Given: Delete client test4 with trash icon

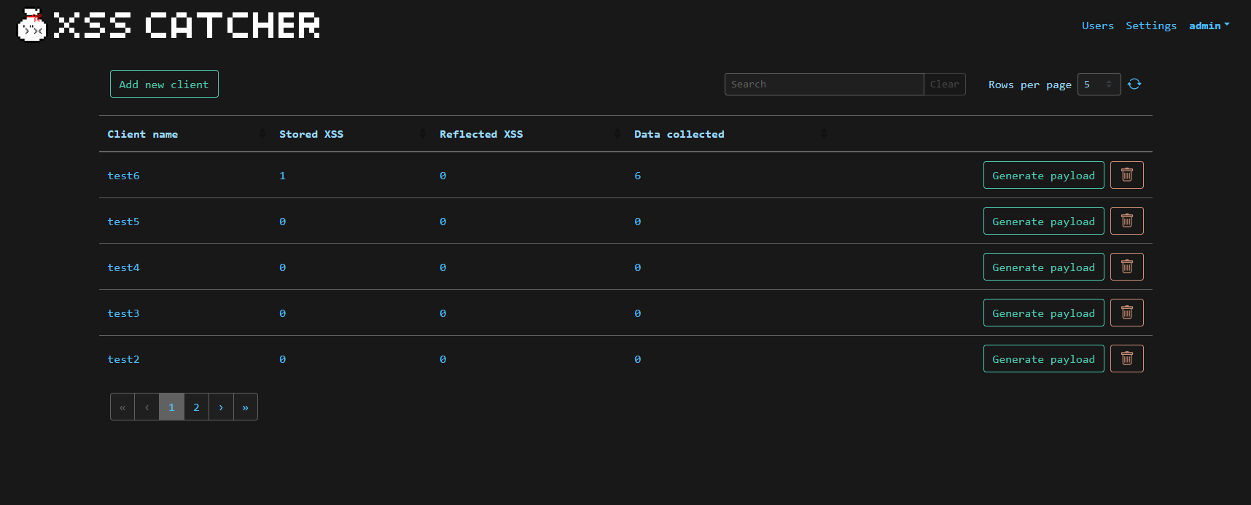Looking at the screenshot, I should [1126, 267].
